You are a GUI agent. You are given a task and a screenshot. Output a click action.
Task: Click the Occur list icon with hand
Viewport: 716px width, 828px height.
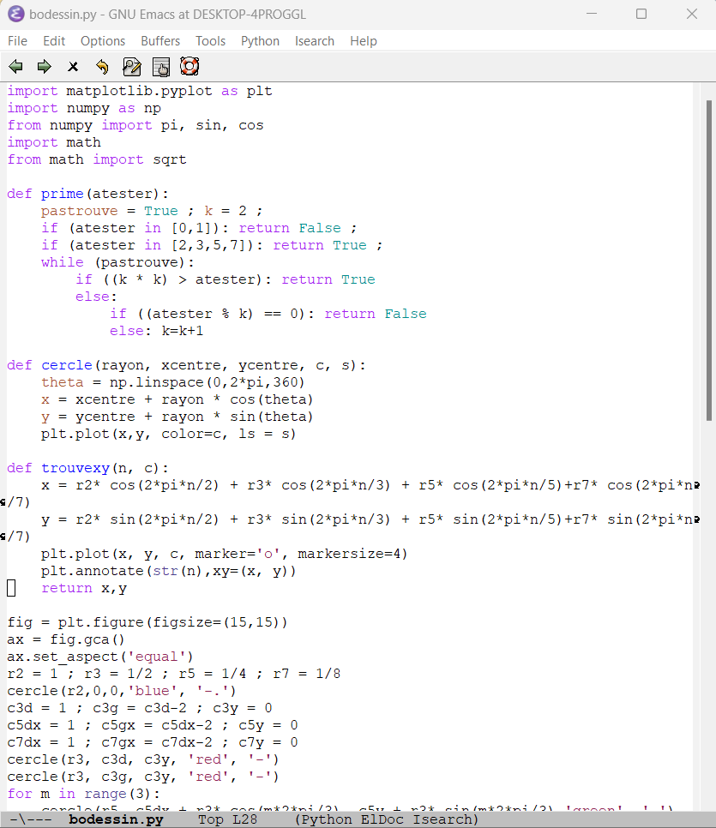click(x=160, y=66)
